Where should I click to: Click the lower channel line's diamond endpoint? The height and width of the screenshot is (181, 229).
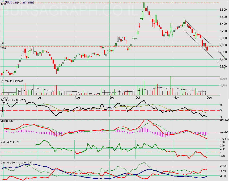(224, 68)
